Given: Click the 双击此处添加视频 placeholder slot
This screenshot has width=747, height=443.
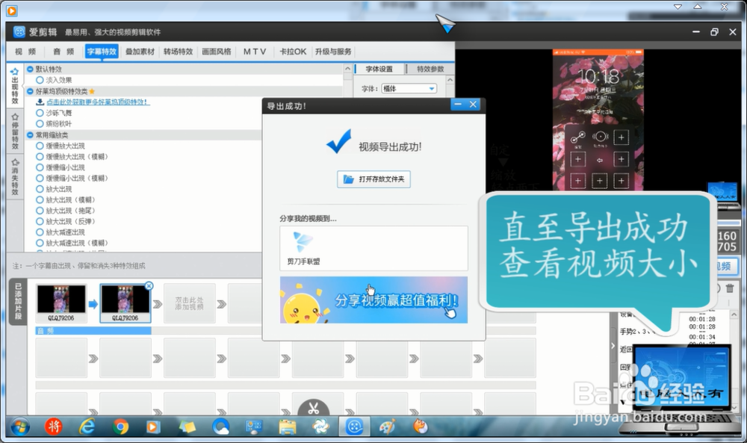Looking at the screenshot, I should pos(189,303).
